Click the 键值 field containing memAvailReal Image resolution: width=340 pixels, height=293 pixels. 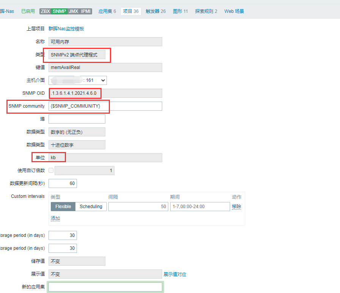pos(105,67)
